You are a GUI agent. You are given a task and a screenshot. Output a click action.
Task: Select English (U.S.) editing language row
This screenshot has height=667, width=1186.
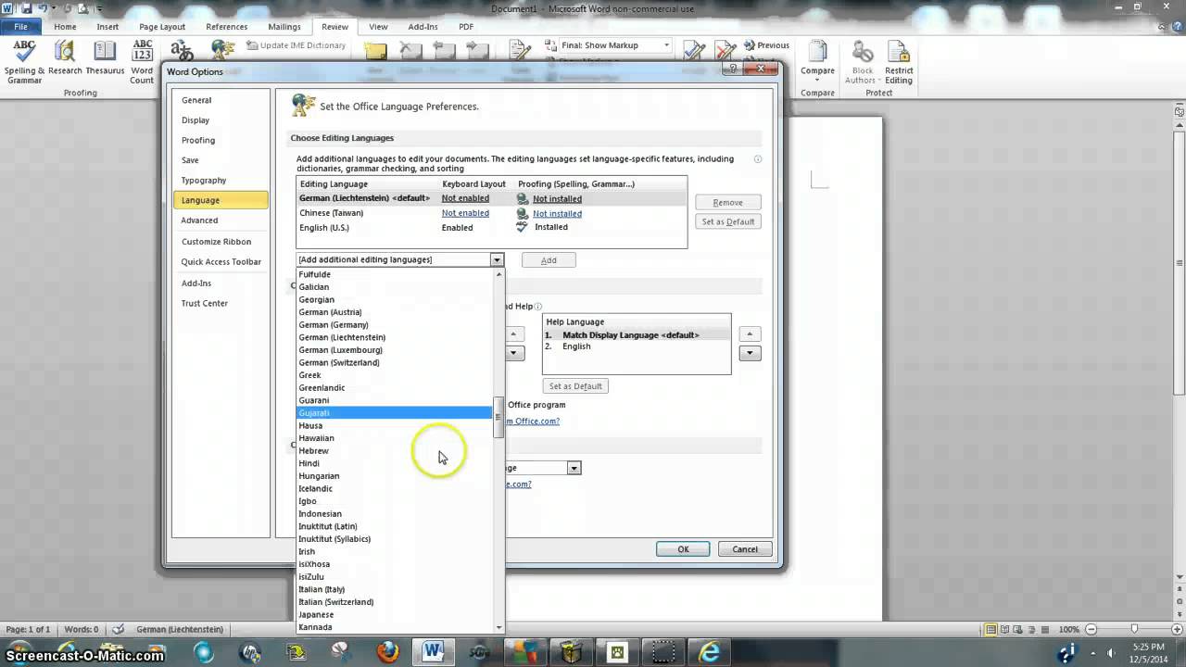491,227
